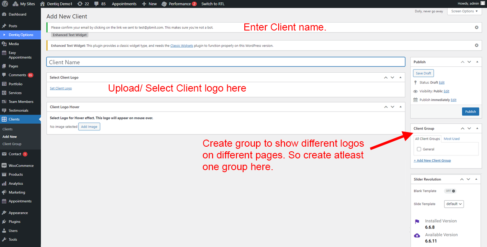Dismiss the email confirmation notice
Screen dimensions: 487x247
pyautogui.click(x=477, y=28)
